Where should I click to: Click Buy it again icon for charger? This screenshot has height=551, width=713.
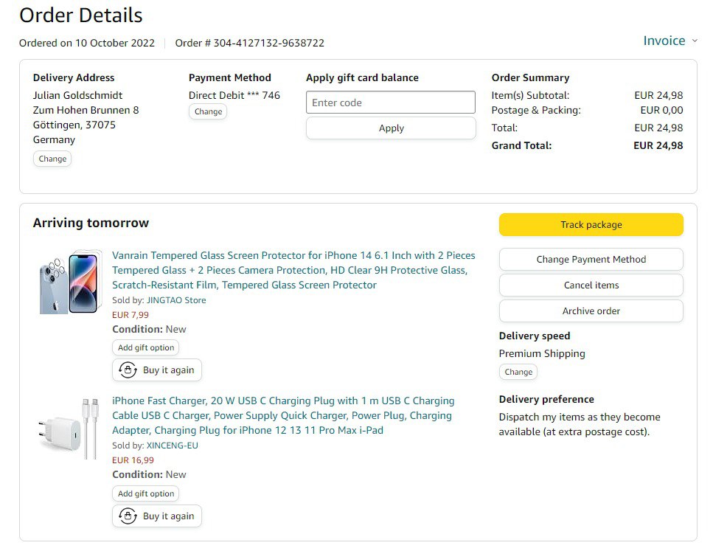coord(128,516)
